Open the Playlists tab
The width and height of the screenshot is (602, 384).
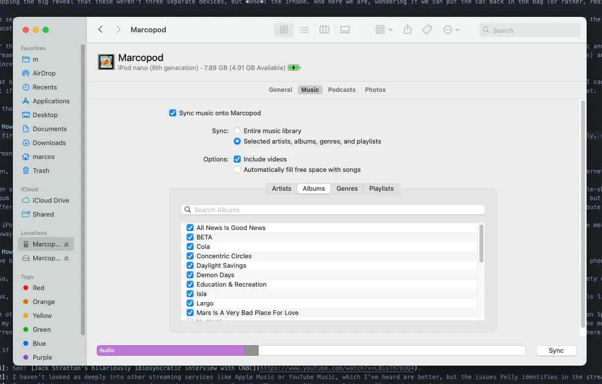(x=381, y=188)
